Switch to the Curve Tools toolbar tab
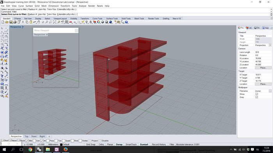Viewport: 273px width, 153px height. click(x=97, y=19)
